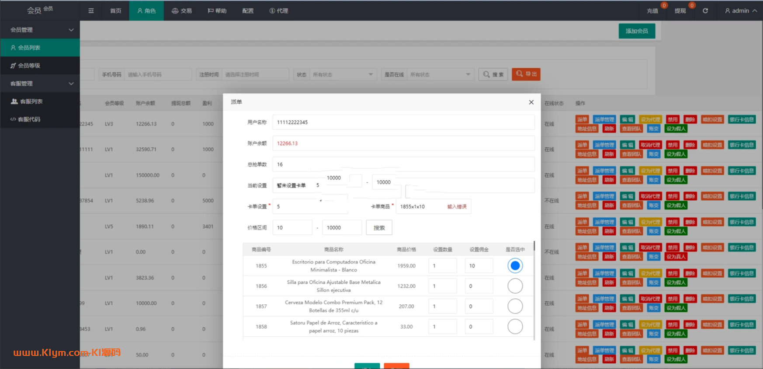
Task: Click the orange 导出 export button
Action: pos(526,74)
